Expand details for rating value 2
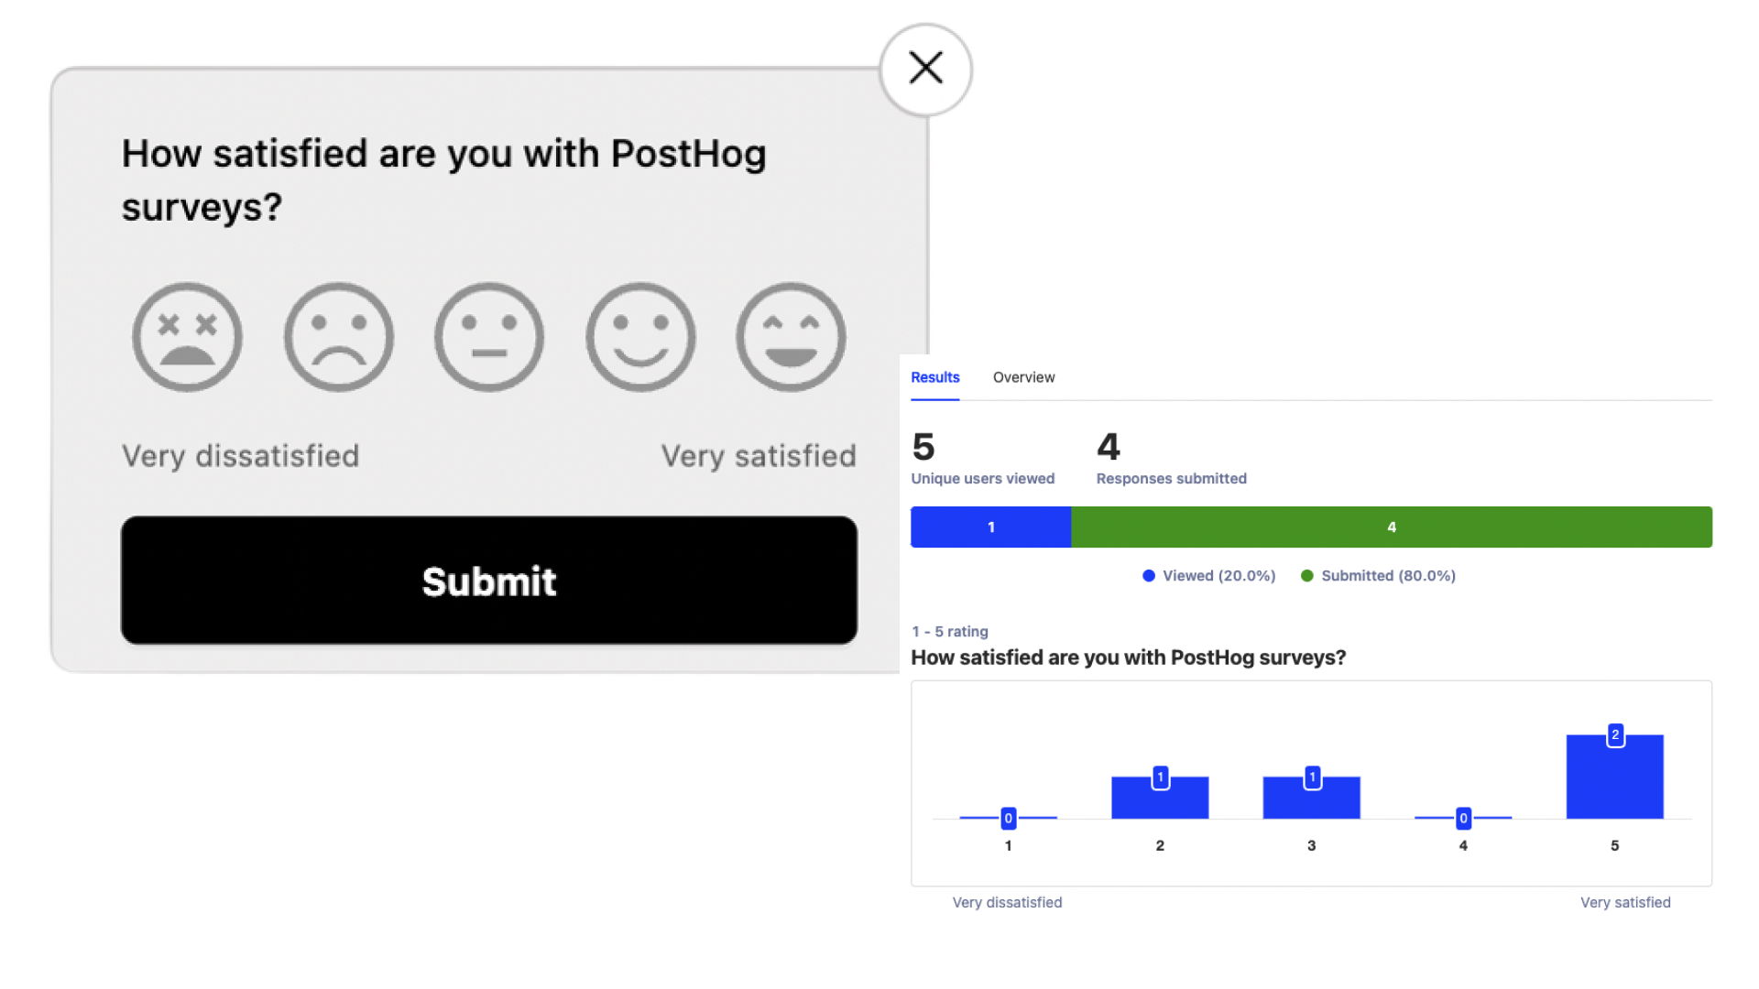 1160,795
